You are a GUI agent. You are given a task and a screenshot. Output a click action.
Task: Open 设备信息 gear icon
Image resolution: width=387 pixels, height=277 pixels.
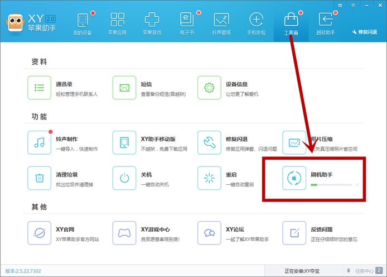(209, 88)
